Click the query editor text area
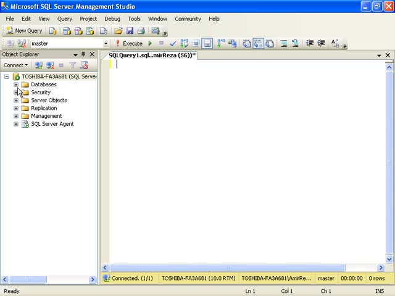 coord(247,161)
